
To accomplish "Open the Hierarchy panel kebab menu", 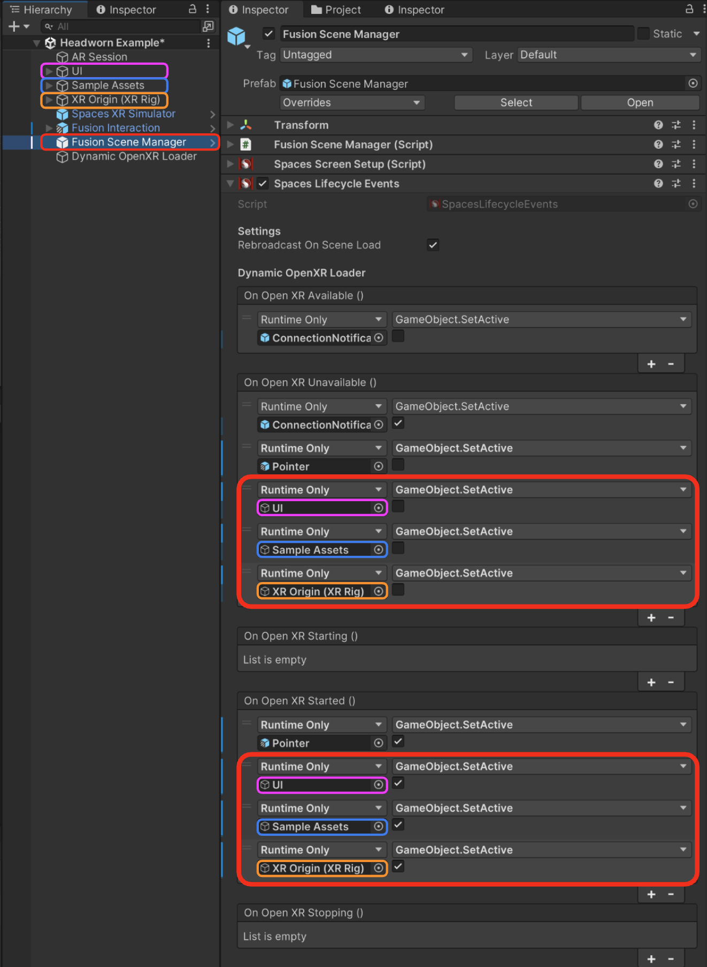I will click(208, 9).
